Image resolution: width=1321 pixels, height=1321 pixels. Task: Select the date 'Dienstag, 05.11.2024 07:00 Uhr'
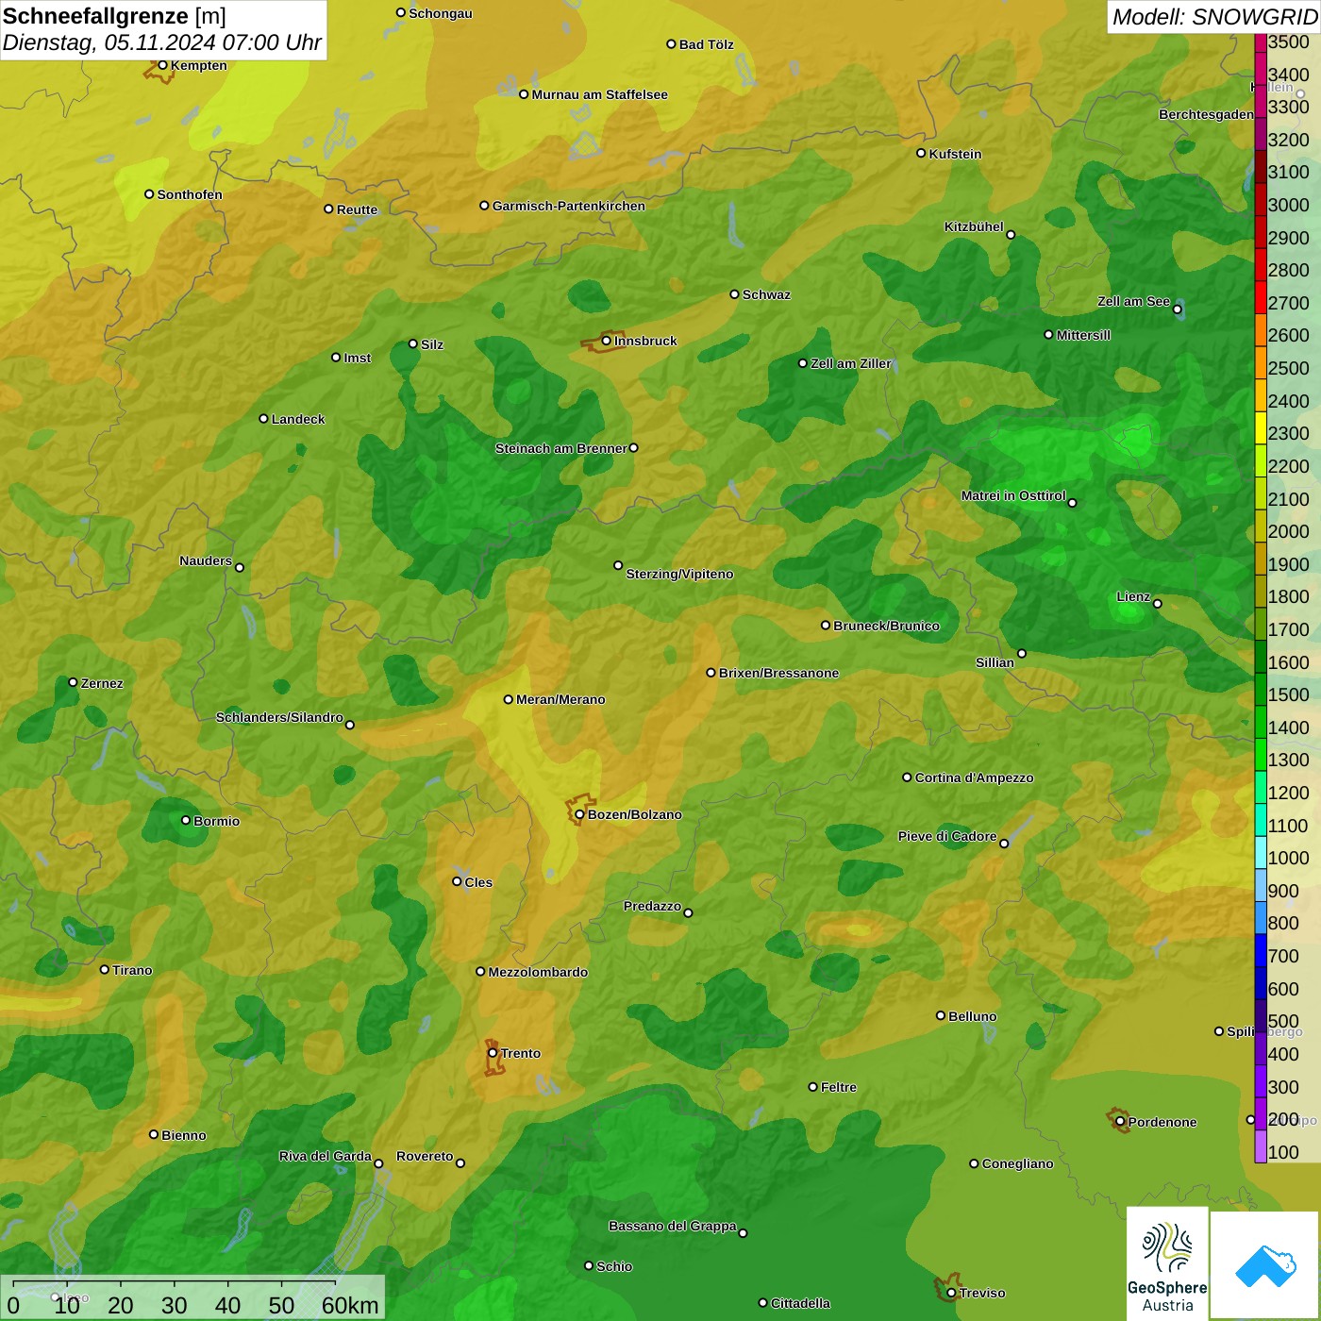[162, 43]
